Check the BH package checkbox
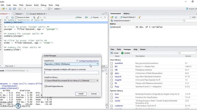Viewport: 197px width, 110px height. point(111,67)
